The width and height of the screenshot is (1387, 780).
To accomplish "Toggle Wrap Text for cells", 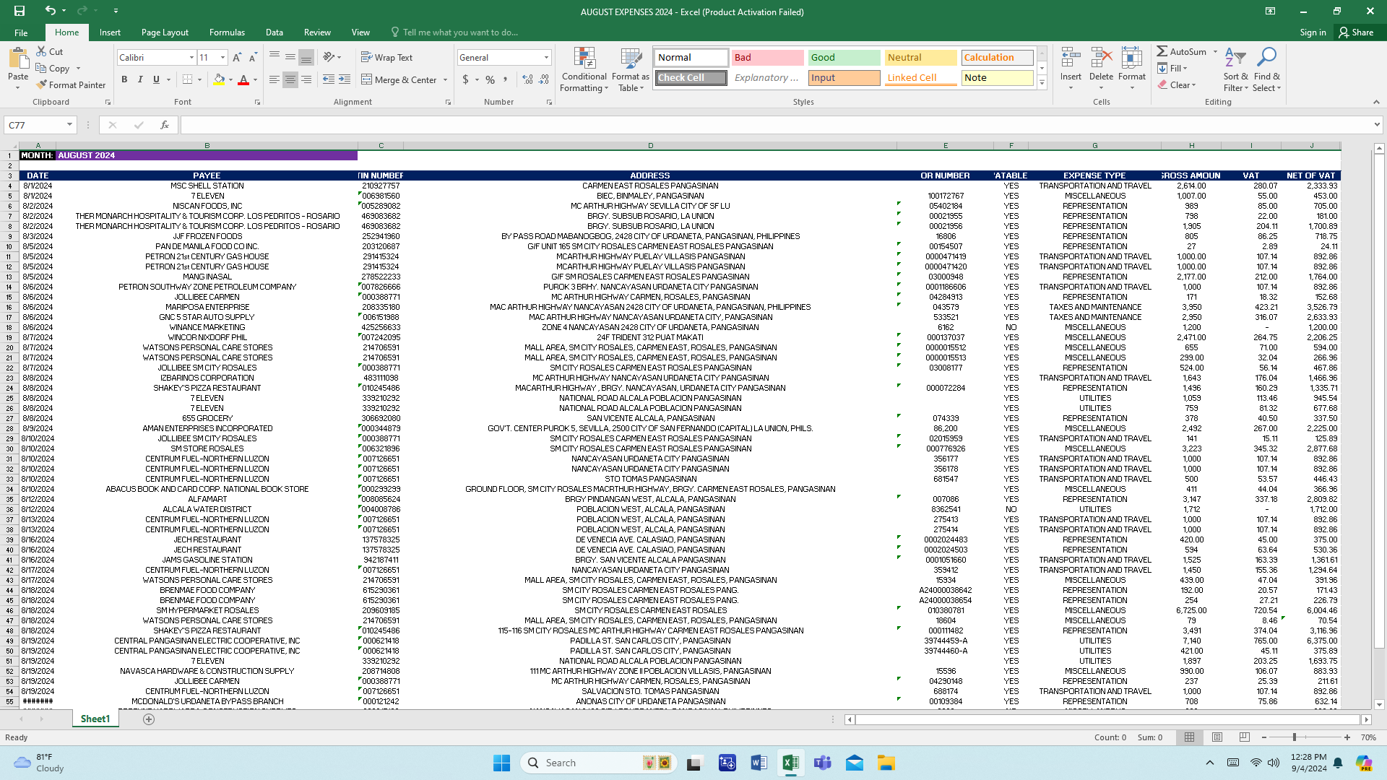I will 386,58.
